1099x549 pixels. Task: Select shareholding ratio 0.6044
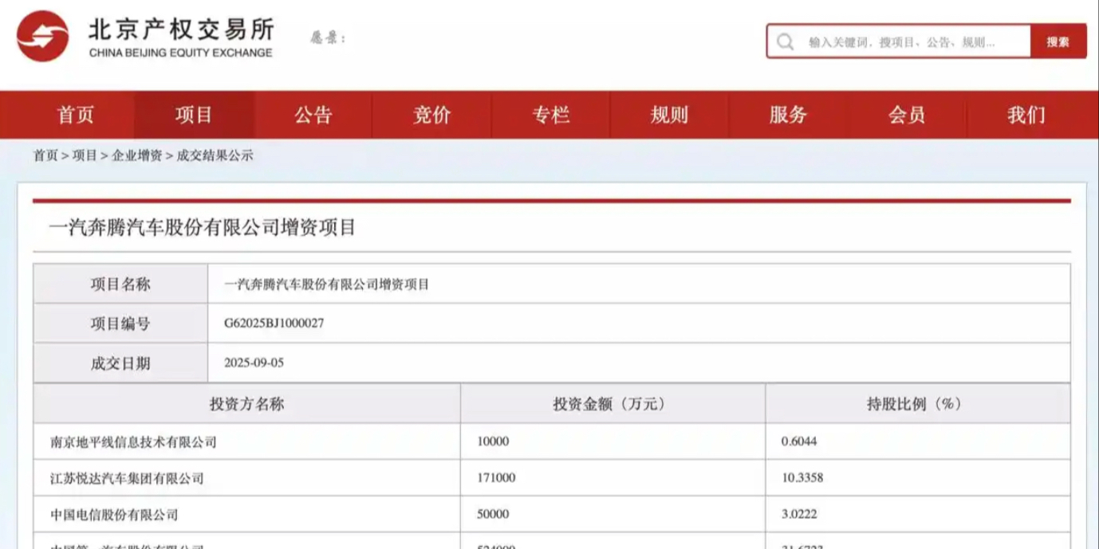798,441
